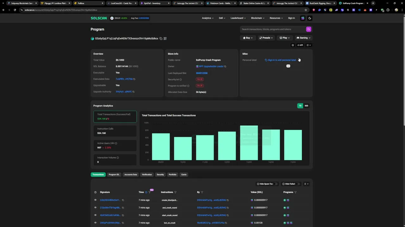This screenshot has height=227, width=405.
Task: Open the API button
Action: pyautogui.click(x=300, y=45)
